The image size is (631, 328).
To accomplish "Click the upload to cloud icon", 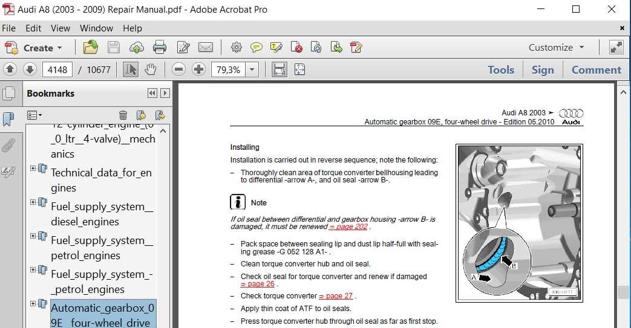I will 136,48.
